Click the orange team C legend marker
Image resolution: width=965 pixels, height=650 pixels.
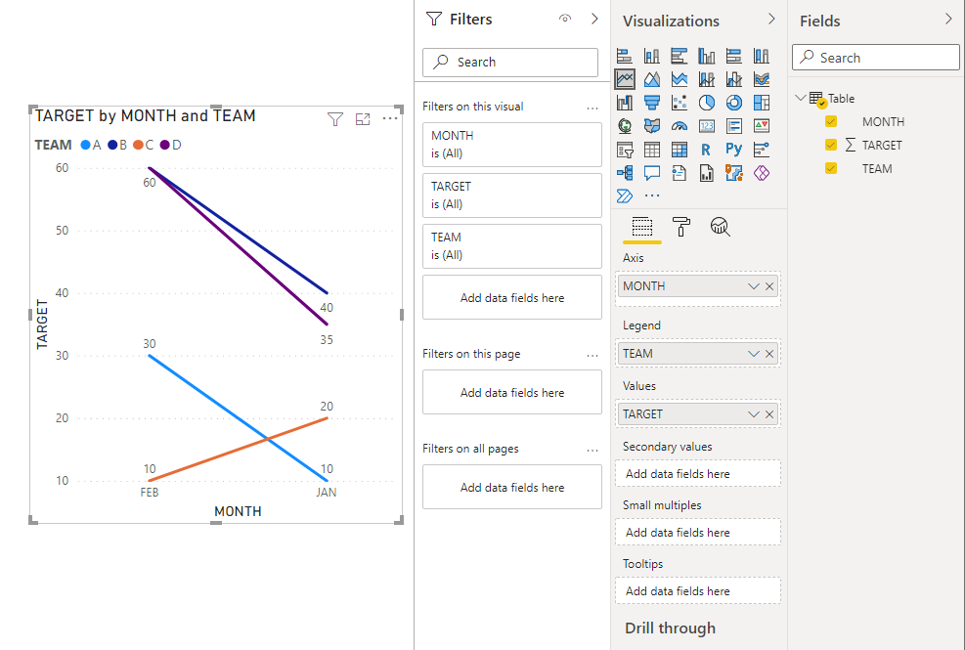139,145
